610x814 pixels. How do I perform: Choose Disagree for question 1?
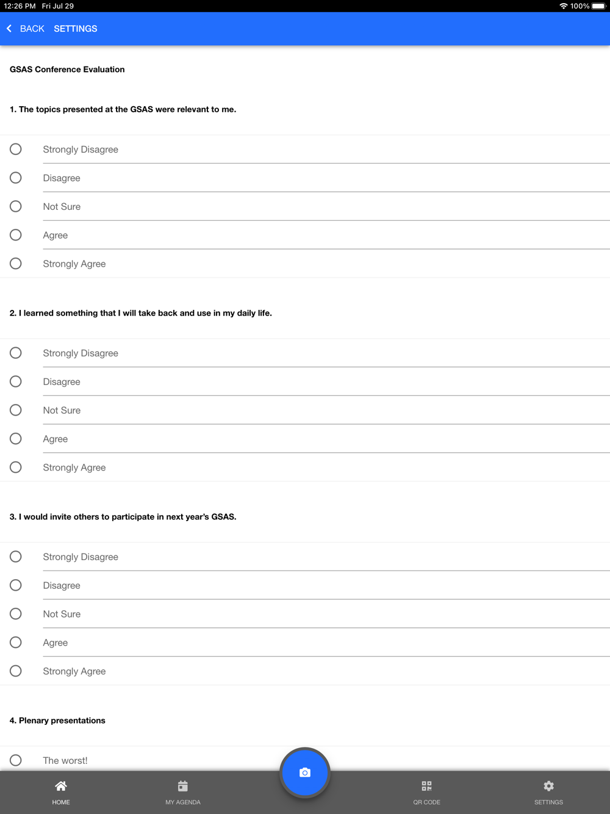[16, 178]
